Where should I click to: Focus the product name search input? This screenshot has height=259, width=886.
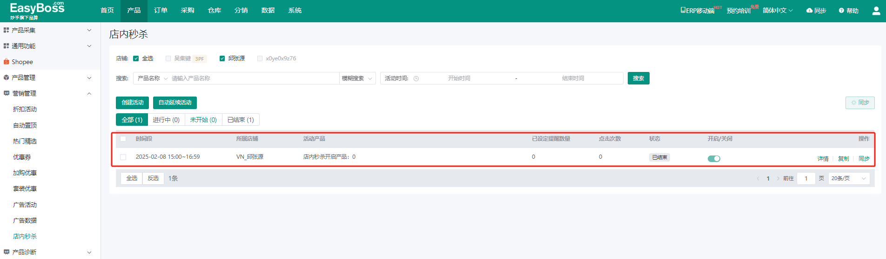pyautogui.click(x=255, y=78)
